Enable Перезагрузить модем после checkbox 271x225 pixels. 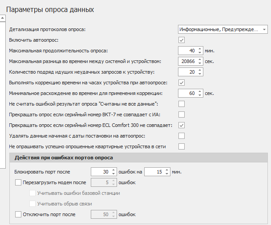click(x=18, y=182)
